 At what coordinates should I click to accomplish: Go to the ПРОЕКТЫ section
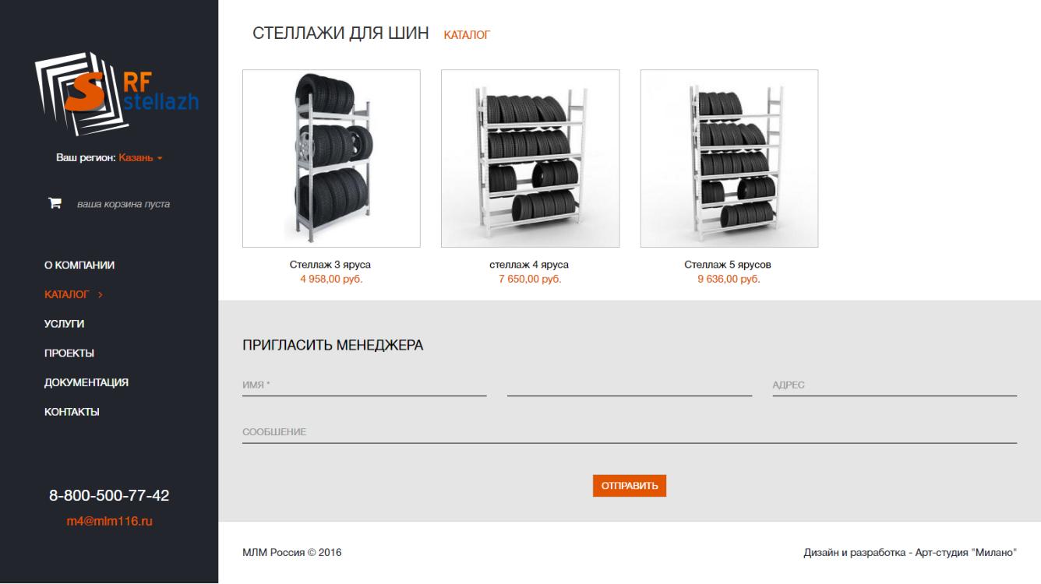coord(69,354)
